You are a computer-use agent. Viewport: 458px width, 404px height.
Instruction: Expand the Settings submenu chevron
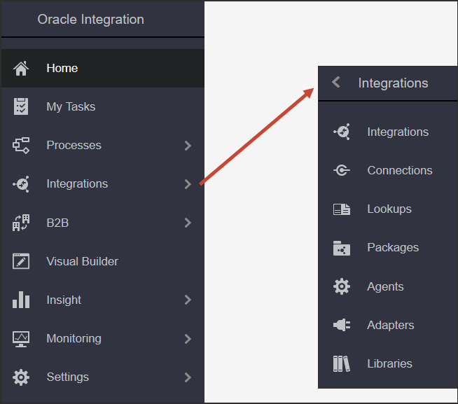click(188, 377)
